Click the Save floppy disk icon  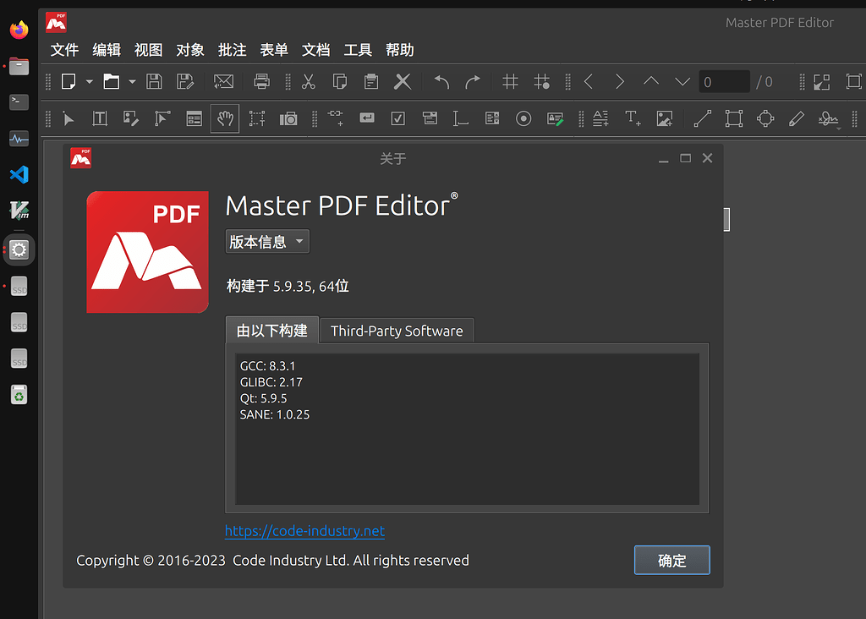coord(154,82)
